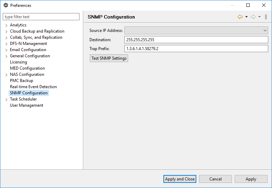Screen dimensions: 272x188
Task: Click in the Destination address field
Action: click(196, 40)
